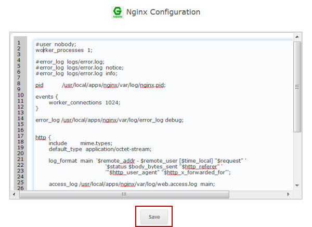Viewport: 312px width, 227px height.
Task: Click the text '#user nobody;'
Action: click(56, 44)
